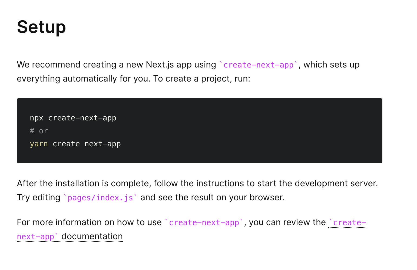This screenshot has width=417, height=270.
Task: Click the text 'everything automatically for you'
Action: [x=83, y=79]
